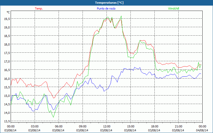Click the 17,0 y-axis value
Screen dimensions: 213x133
click(x=7, y=61)
